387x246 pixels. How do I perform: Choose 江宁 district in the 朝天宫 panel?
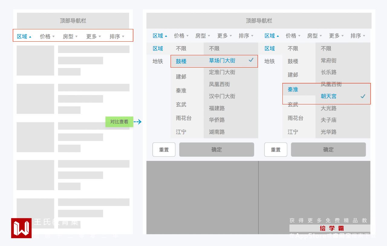coord(293,132)
